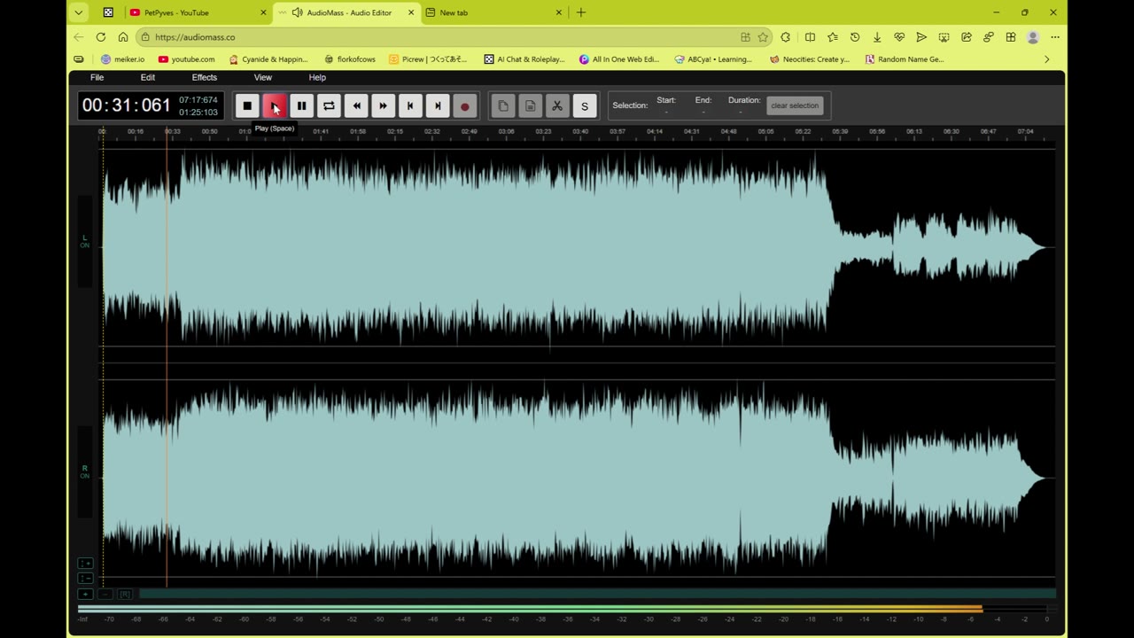Image resolution: width=1134 pixels, height=638 pixels.
Task: Open the tab search dropdown arrow
Action: pos(79,12)
